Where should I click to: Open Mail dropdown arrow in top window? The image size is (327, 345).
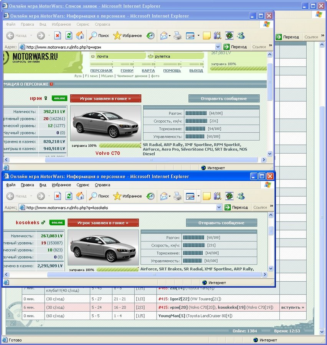coord(170,36)
